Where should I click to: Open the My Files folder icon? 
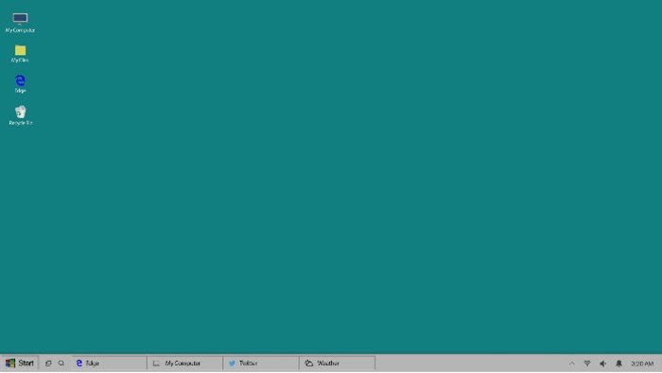click(x=20, y=54)
